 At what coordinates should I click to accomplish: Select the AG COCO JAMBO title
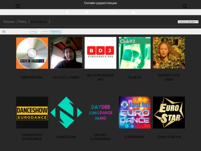click(66, 78)
